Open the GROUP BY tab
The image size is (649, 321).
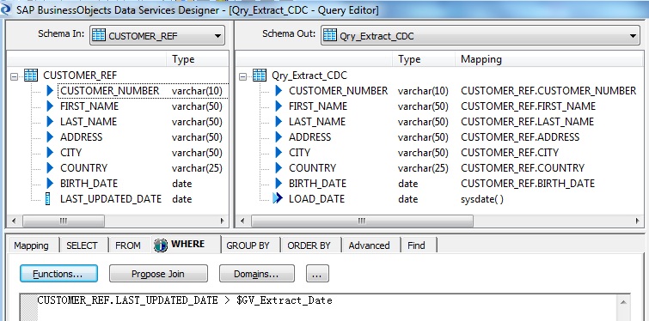click(x=248, y=245)
